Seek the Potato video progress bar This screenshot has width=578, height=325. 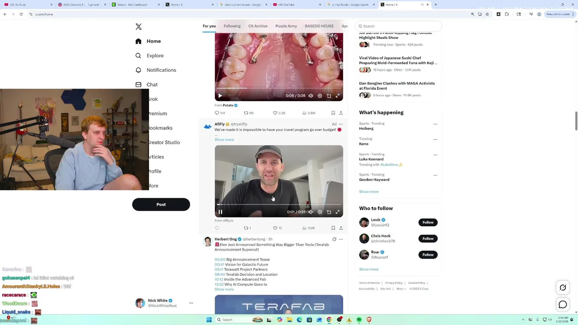pyautogui.click(x=279, y=88)
